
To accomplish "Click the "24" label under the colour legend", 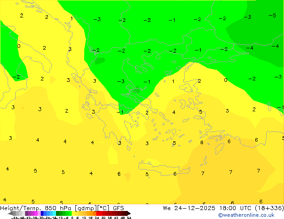I will (x=97, y=218).
